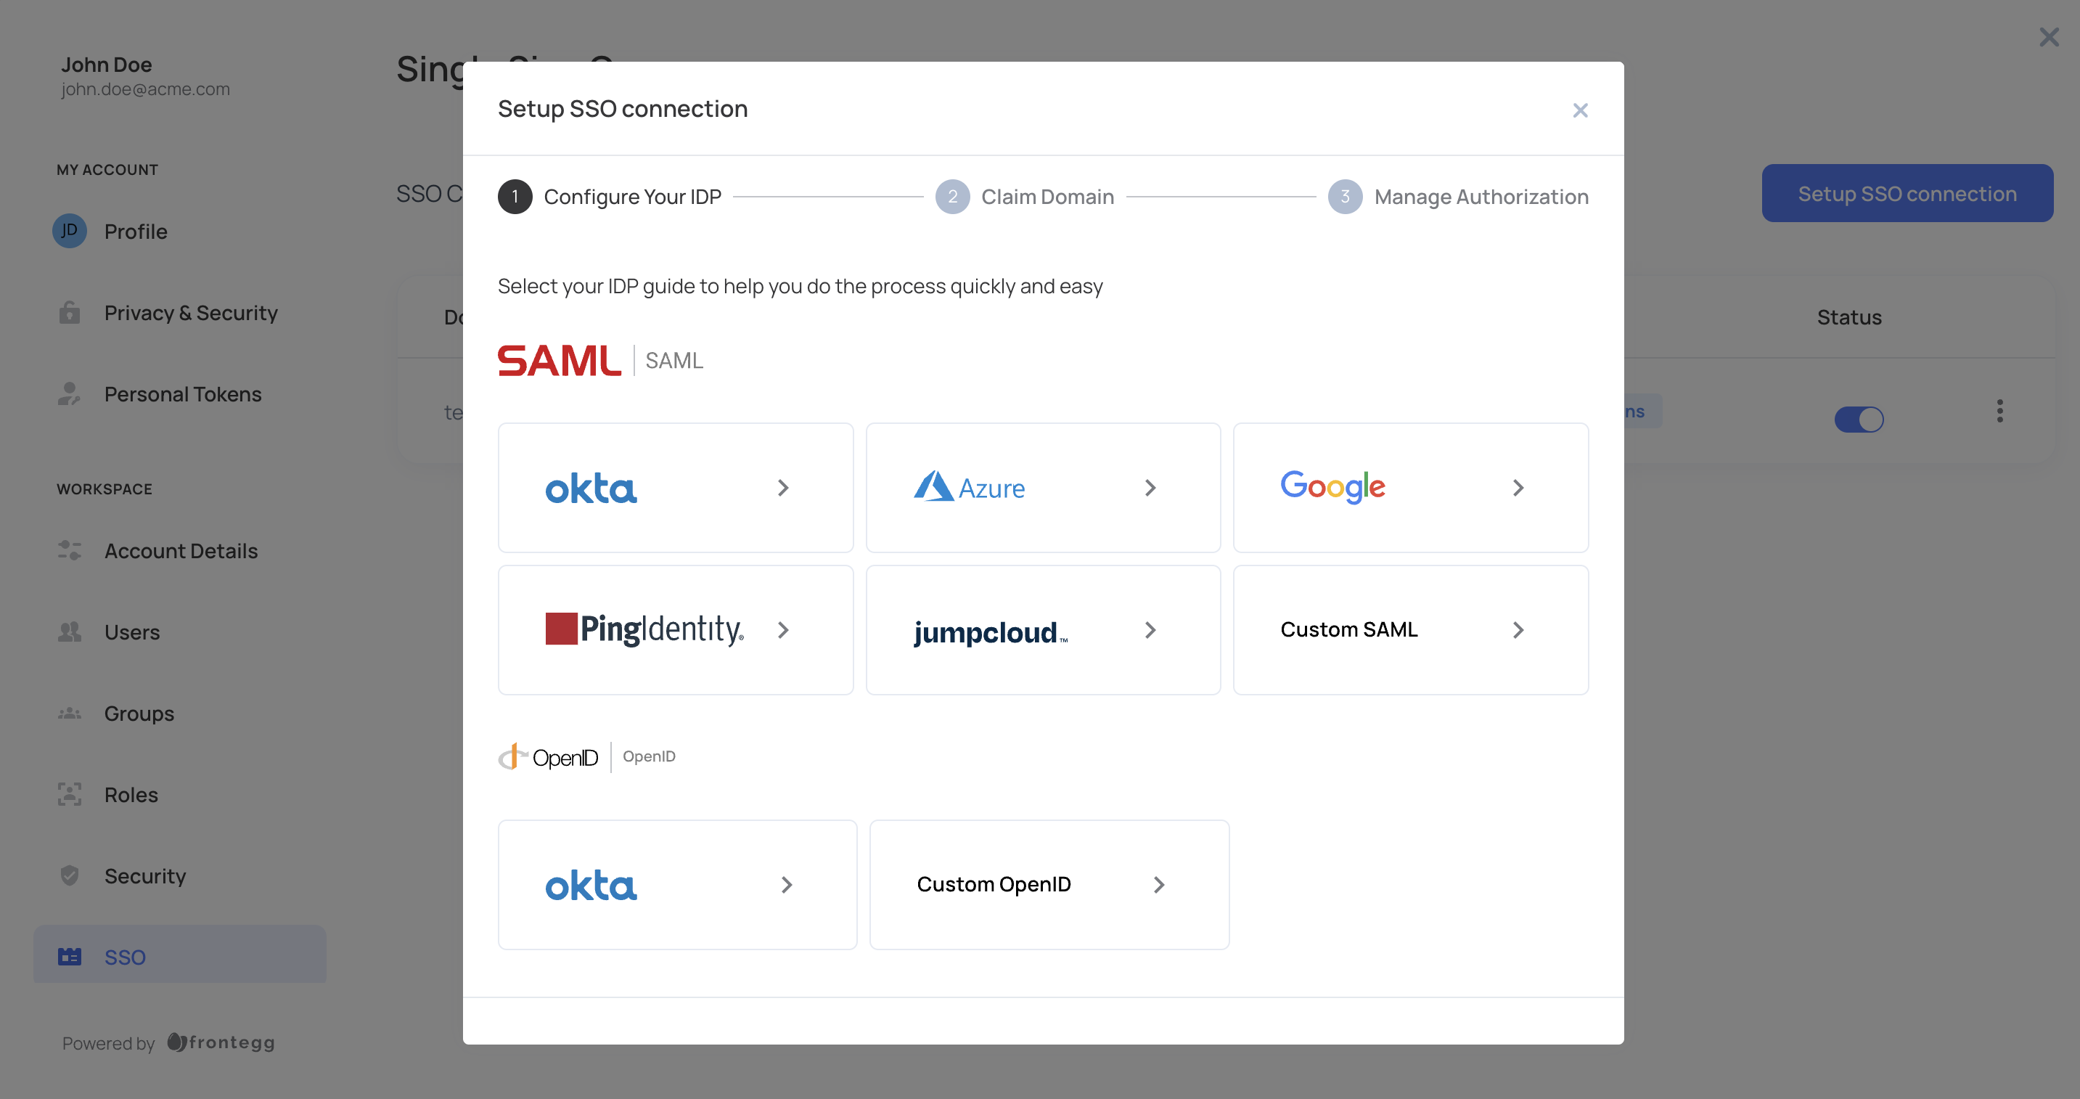
Task: Click the Users icon in the sidebar
Action: tap(70, 632)
